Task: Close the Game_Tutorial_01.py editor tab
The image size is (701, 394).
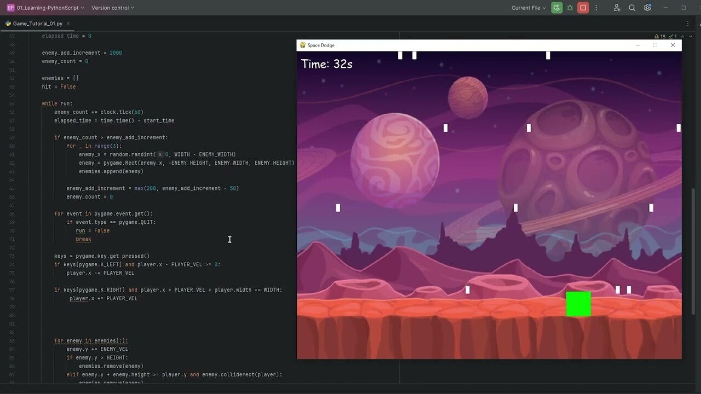Action: pyautogui.click(x=68, y=24)
